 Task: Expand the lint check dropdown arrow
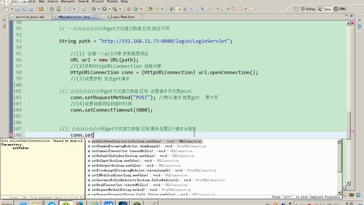[75, 9]
